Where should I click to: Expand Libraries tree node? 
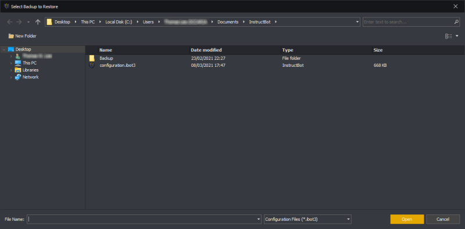pos(11,70)
